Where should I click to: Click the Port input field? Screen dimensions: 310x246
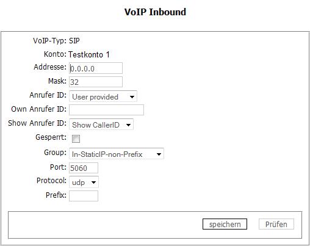(x=84, y=168)
